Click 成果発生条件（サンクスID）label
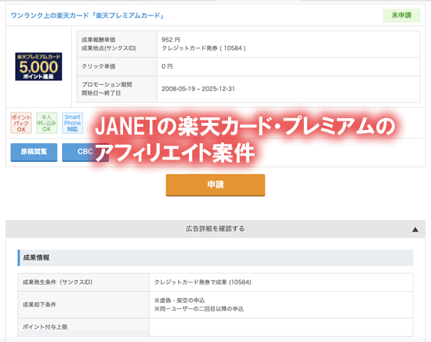This screenshot has height=342, width=431. 57,283
